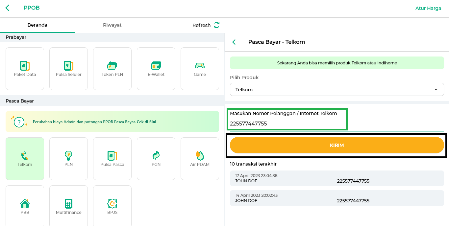Click the Telkom atau Indihome notice banner
The image size is (449, 227).
(x=337, y=63)
